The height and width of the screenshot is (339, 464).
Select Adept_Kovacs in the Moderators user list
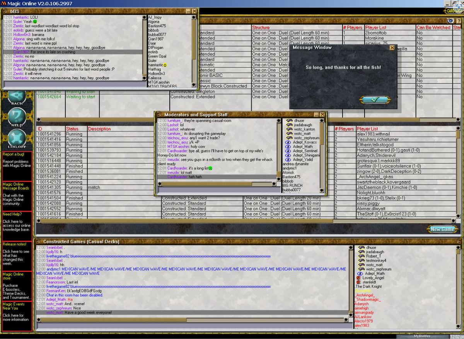click(305, 142)
